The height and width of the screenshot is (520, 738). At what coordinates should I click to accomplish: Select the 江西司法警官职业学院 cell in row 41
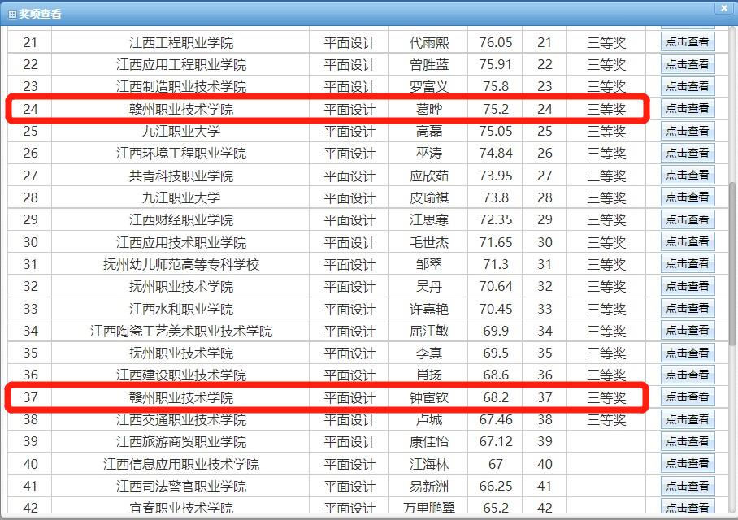(180, 486)
